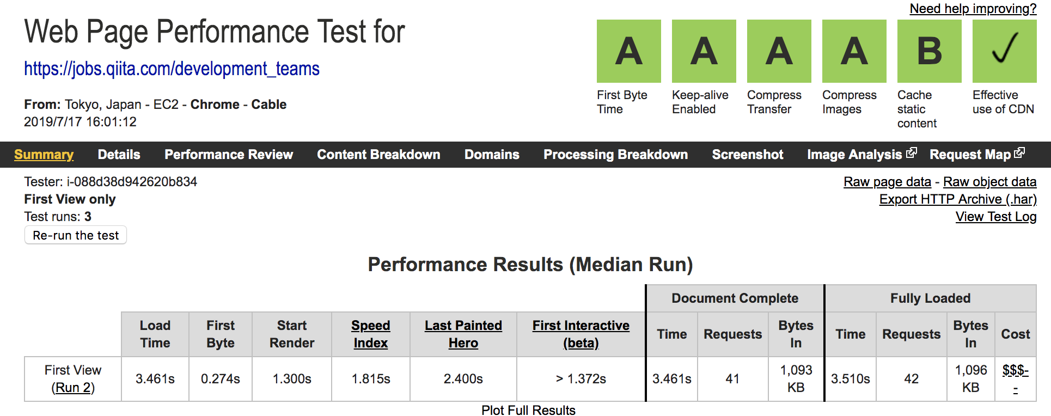Click the Compress Transfer grade A box
1051x416 pixels.
[x=779, y=51]
